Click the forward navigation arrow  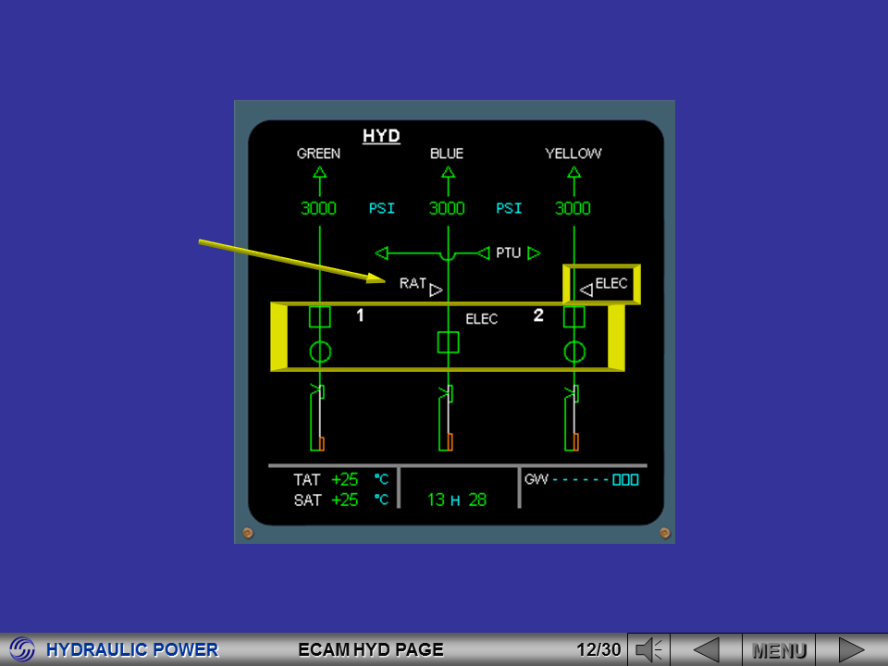click(851, 649)
